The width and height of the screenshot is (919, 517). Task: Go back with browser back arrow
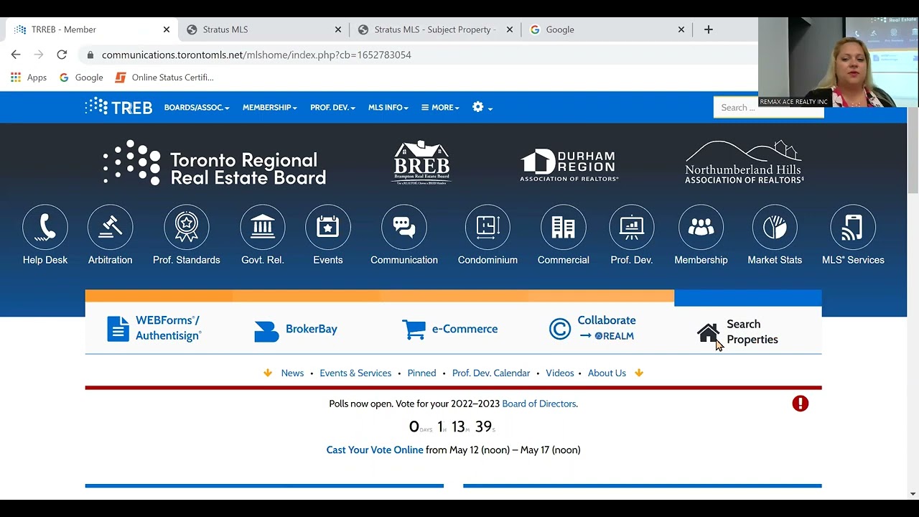(x=16, y=55)
